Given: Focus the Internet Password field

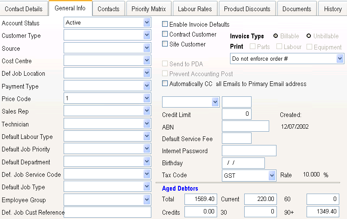Looking at the screenshot, I should (249, 151).
